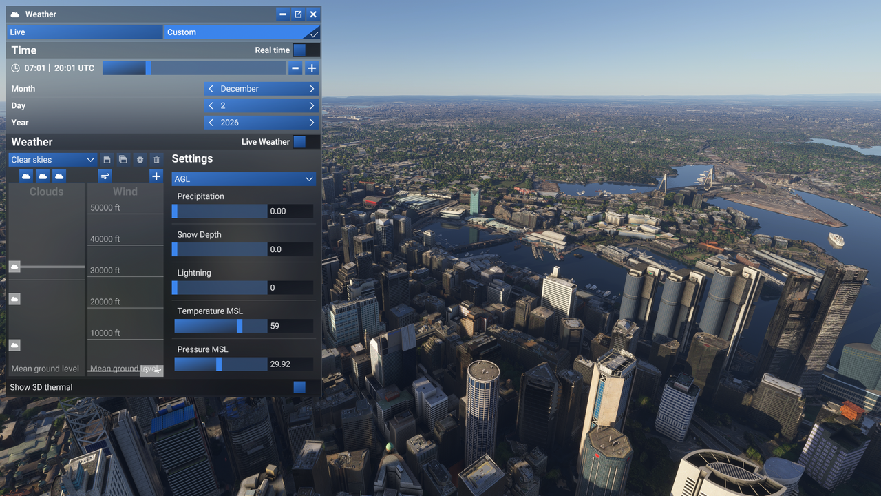This screenshot has height=496, width=881.
Task: Click the Precipitation value field 0.00
Action: point(290,211)
